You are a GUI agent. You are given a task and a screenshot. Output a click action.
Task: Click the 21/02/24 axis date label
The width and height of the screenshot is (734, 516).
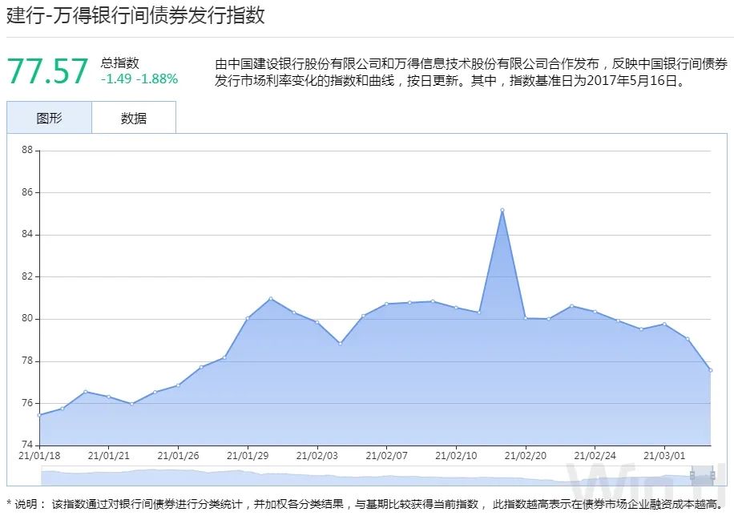[595, 456]
